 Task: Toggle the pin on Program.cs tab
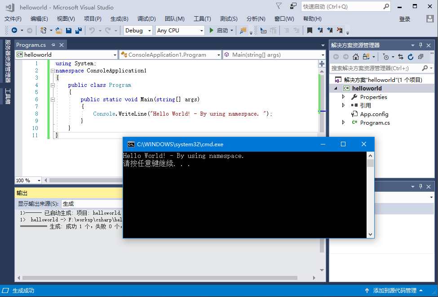53,45
